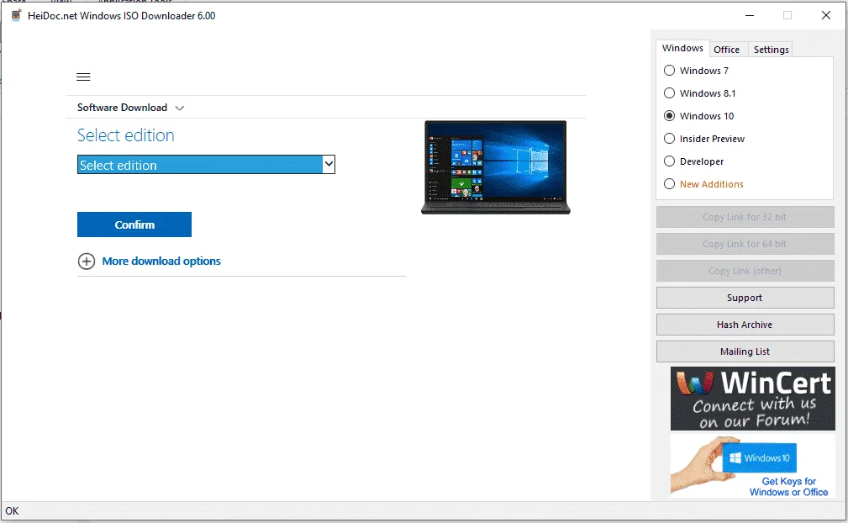
Task: Click the Support button
Action: [x=745, y=298]
